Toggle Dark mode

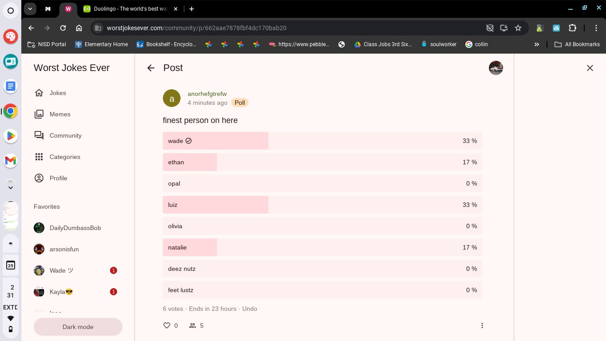(x=78, y=327)
